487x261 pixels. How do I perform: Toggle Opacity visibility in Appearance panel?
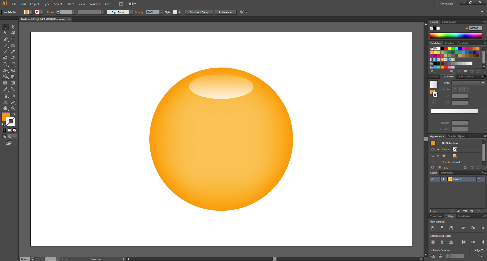pyautogui.click(x=433, y=162)
